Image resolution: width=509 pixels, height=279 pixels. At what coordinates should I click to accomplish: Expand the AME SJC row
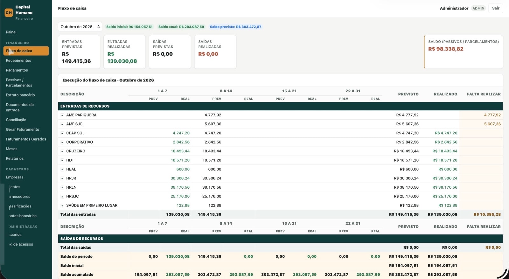pyautogui.click(x=62, y=124)
